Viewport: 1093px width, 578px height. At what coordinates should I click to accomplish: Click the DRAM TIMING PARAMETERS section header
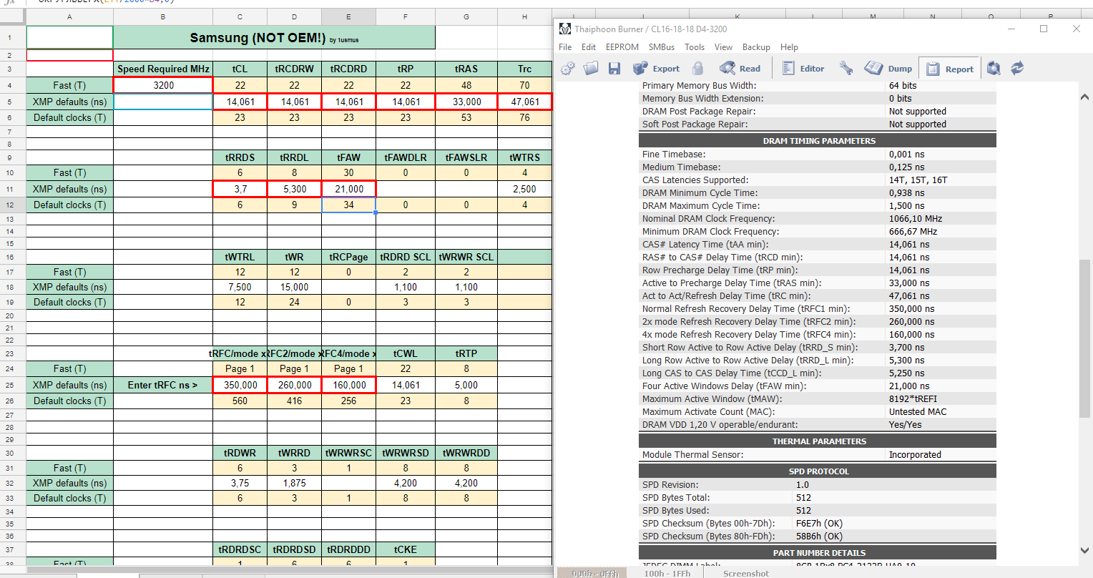pyautogui.click(x=818, y=141)
